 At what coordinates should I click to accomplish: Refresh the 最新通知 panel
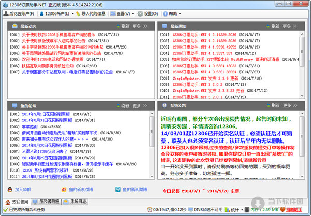click(x=273, y=26)
